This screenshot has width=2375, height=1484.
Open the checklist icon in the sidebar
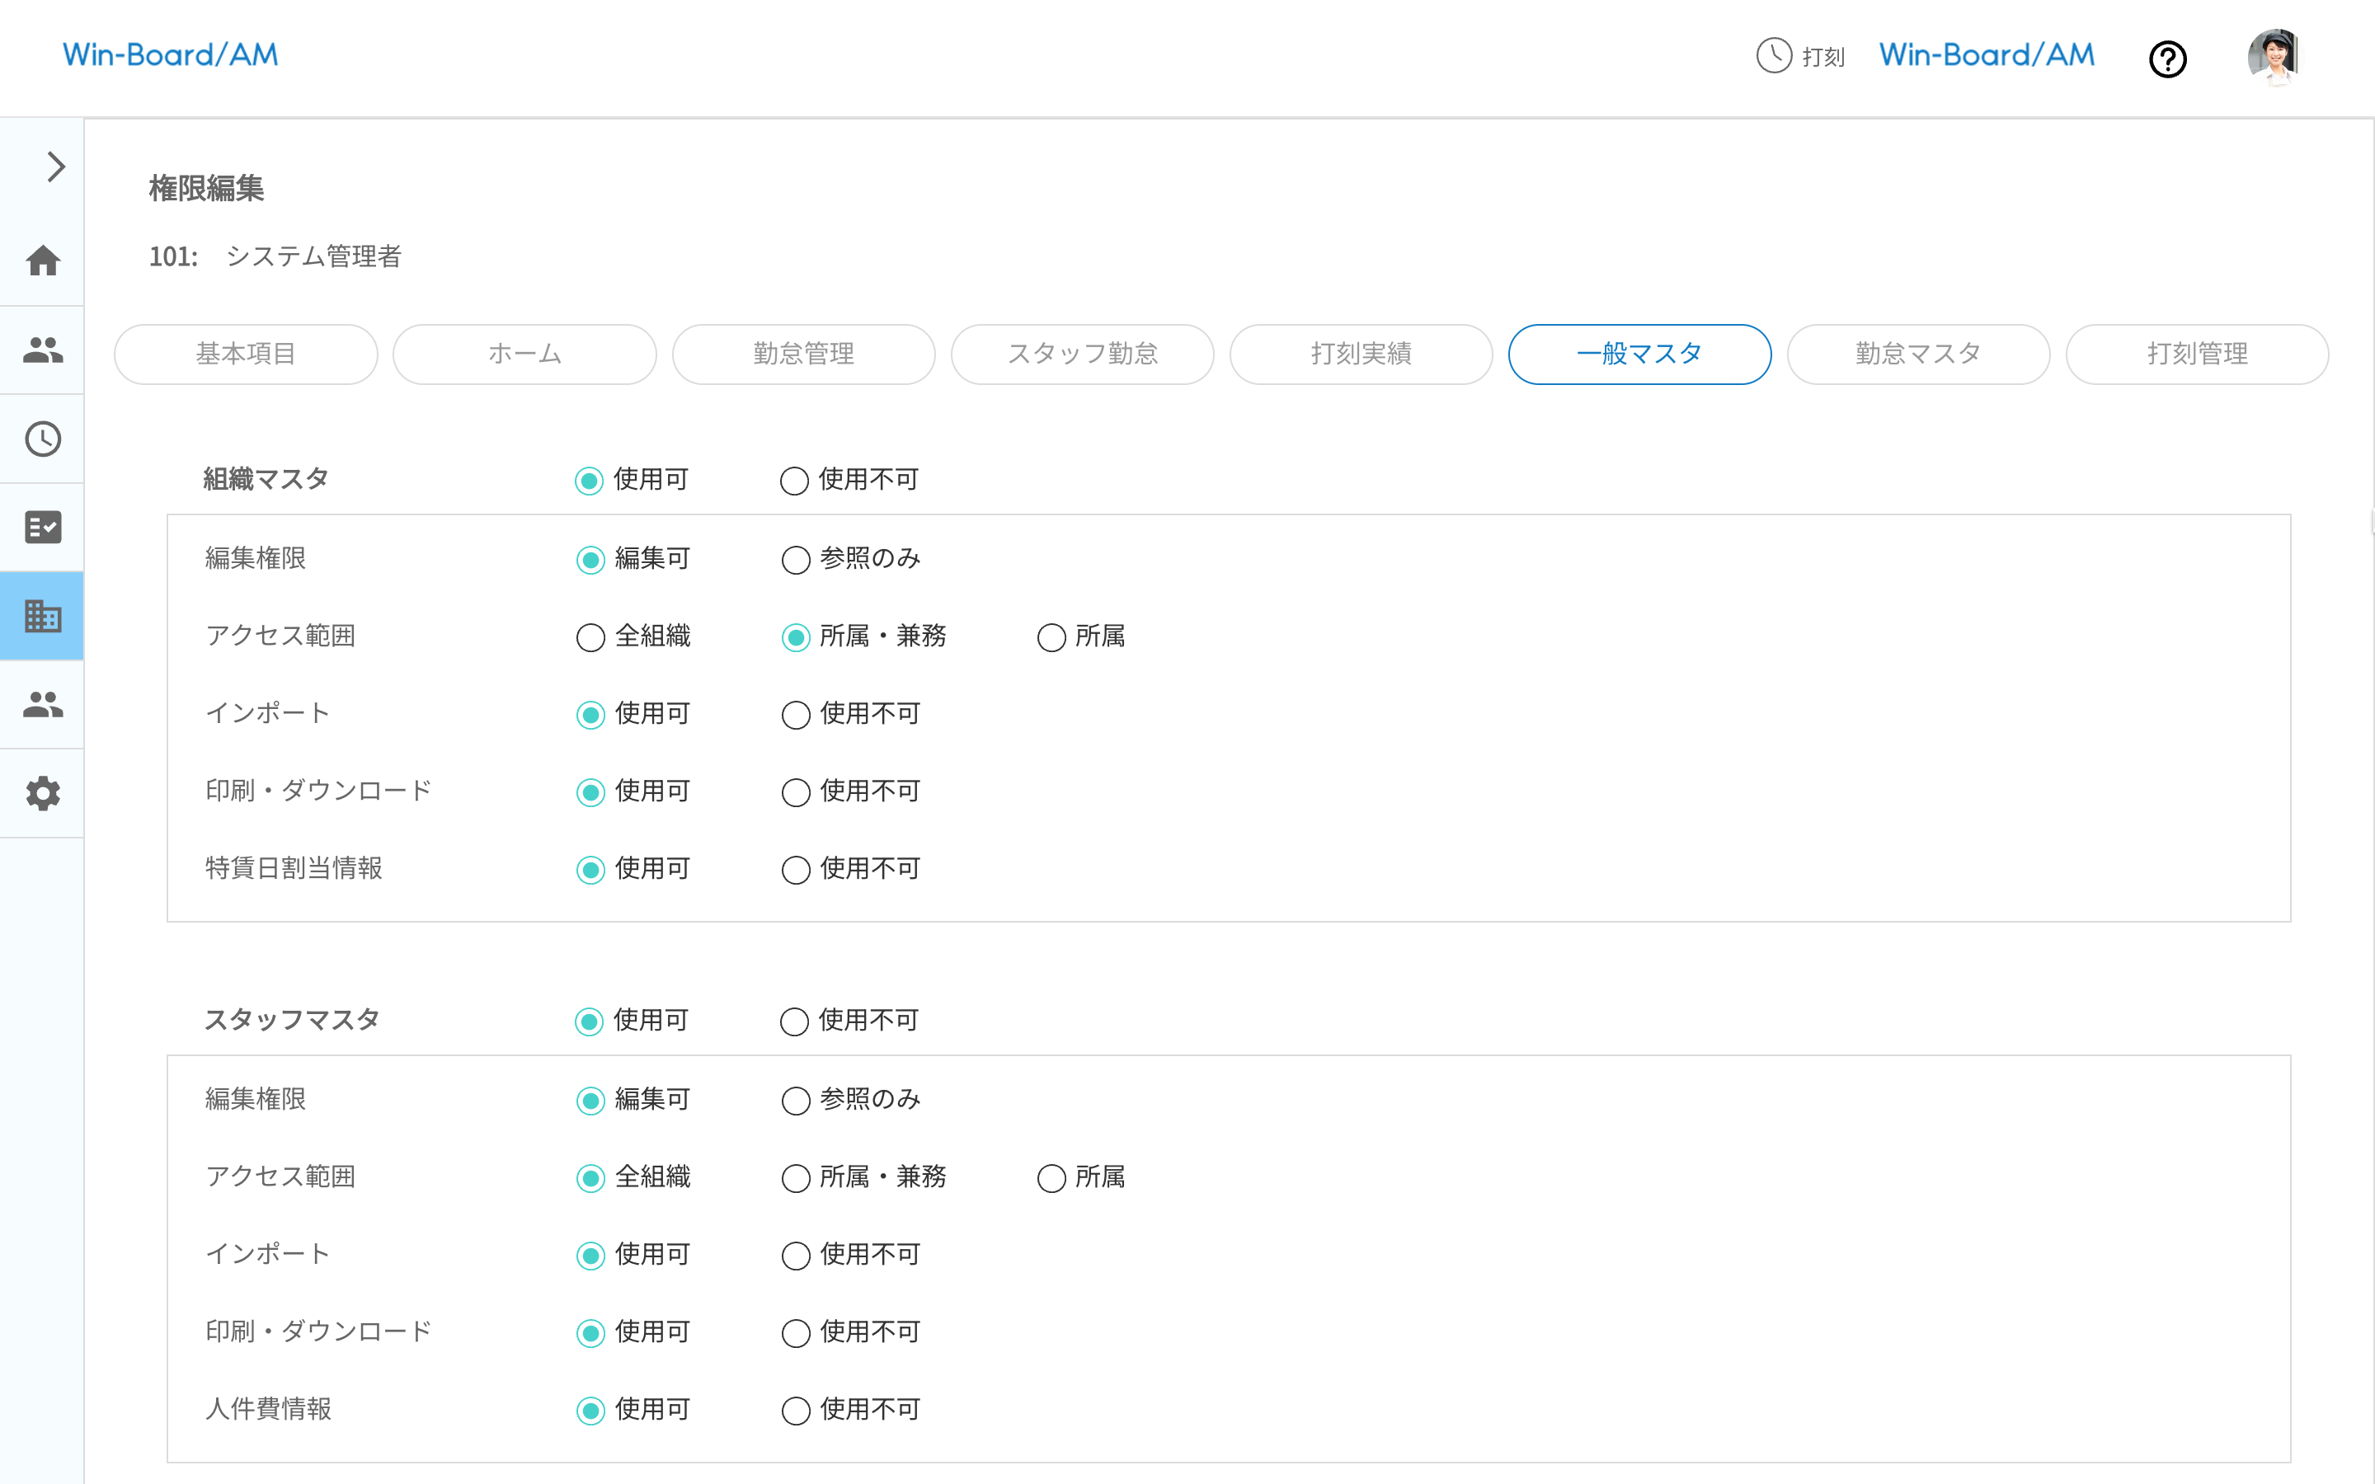43,527
